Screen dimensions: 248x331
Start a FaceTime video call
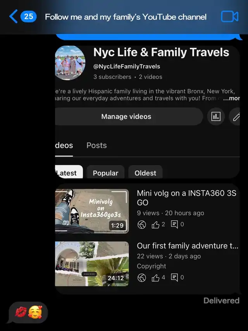pos(230,16)
